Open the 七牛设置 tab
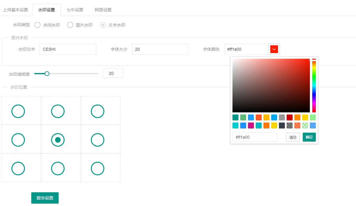The image size is (356, 206). pyautogui.click(x=75, y=10)
